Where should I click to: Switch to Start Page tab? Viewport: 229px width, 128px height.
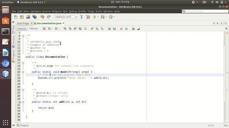pos(23,23)
